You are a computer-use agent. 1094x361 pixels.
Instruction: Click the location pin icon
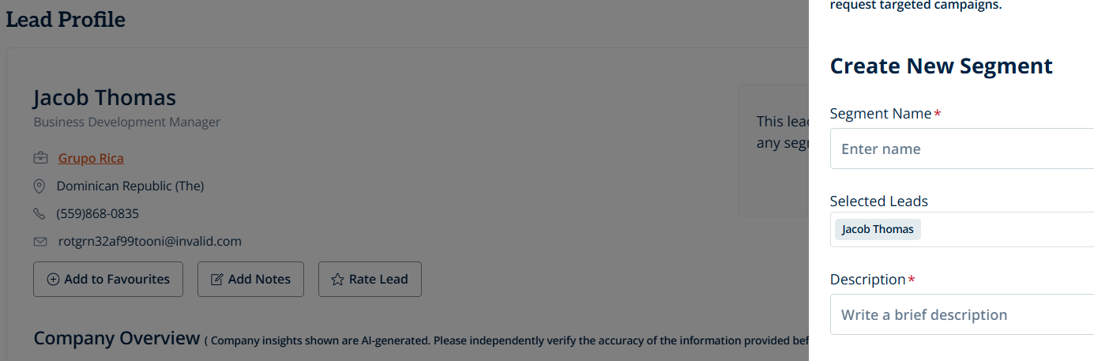[39, 186]
